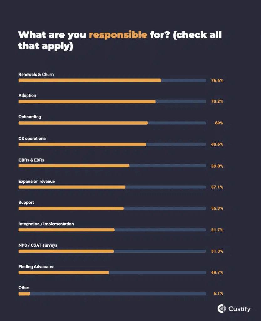The width and height of the screenshot is (261, 321).
Task: Click the 6.1% Other percentage
Action: pyautogui.click(x=218, y=293)
